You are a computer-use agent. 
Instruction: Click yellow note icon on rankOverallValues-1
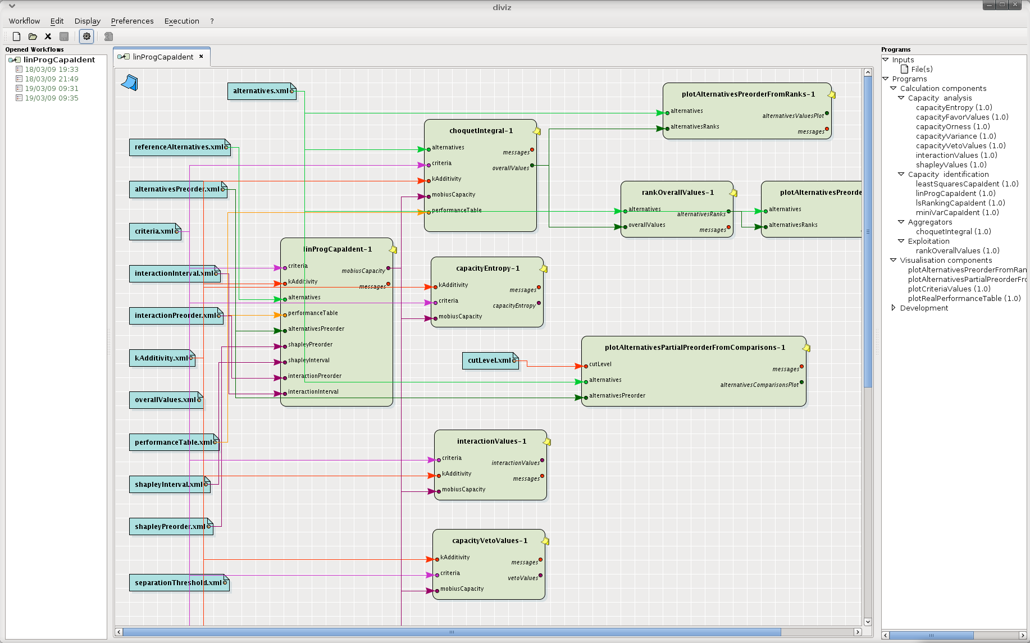[733, 193]
